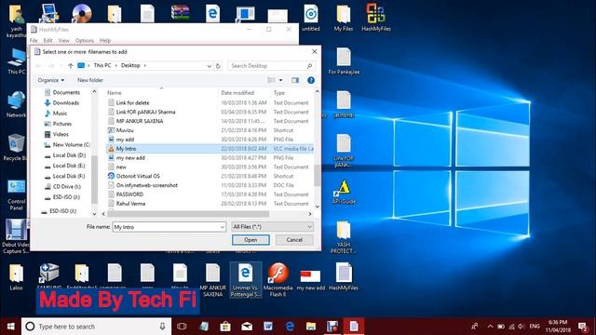Viewport: 596px width, 335px height.
Task: Open Microsoft Store from taskbar
Action: [x=225, y=327]
